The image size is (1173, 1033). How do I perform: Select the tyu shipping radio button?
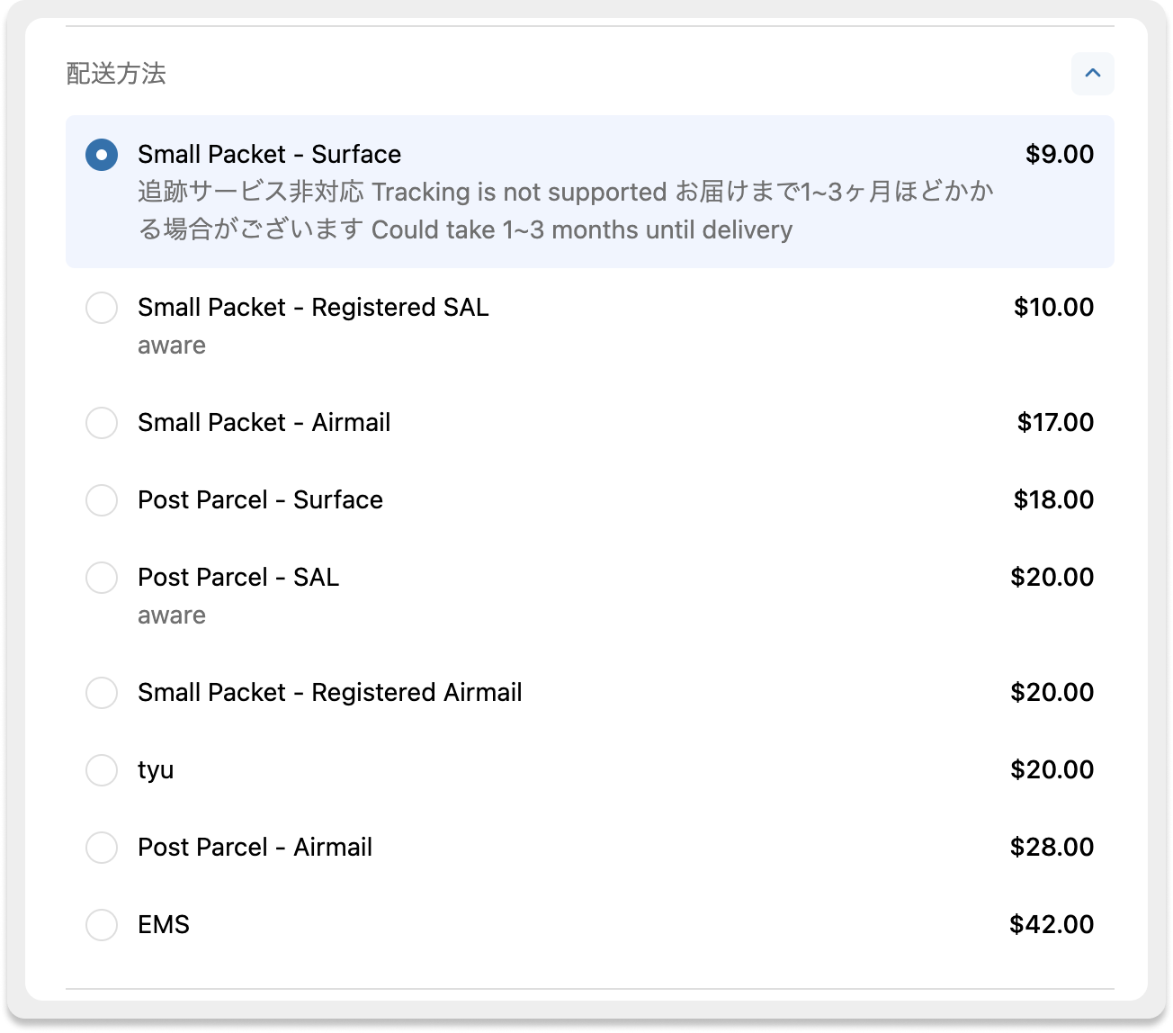(x=102, y=770)
